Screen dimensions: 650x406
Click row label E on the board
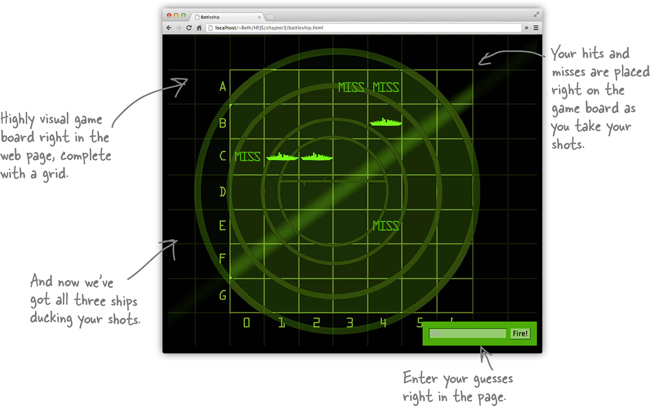[x=223, y=225]
